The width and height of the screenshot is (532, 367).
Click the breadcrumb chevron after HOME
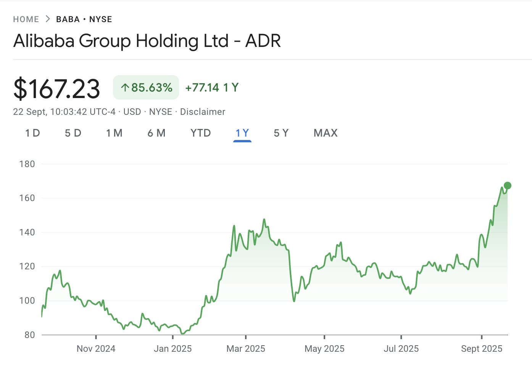(48, 19)
